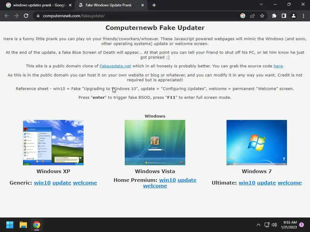Viewport: 310px width, 232px height.
Task: Open the tab search chevron
Action: (x=261, y=4)
